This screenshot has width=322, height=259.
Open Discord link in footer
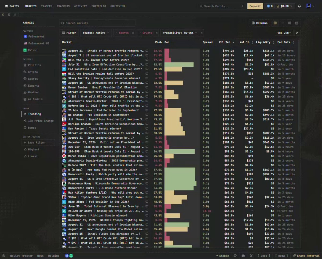tap(243, 256)
